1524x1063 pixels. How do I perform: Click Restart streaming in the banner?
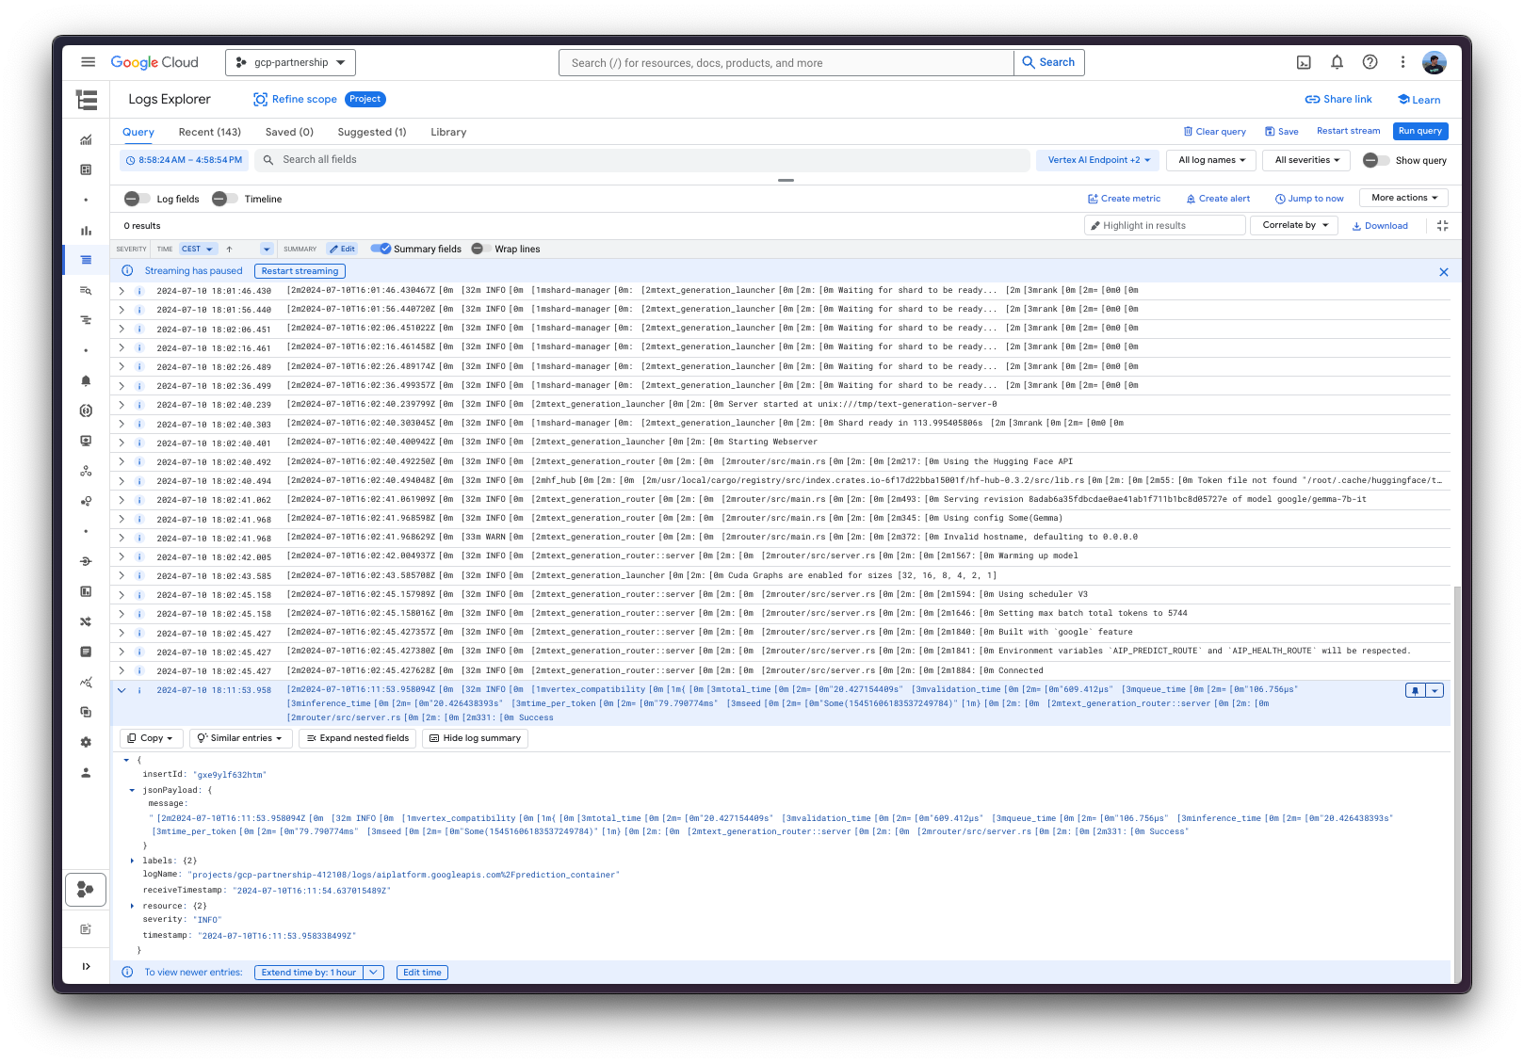coord(300,271)
